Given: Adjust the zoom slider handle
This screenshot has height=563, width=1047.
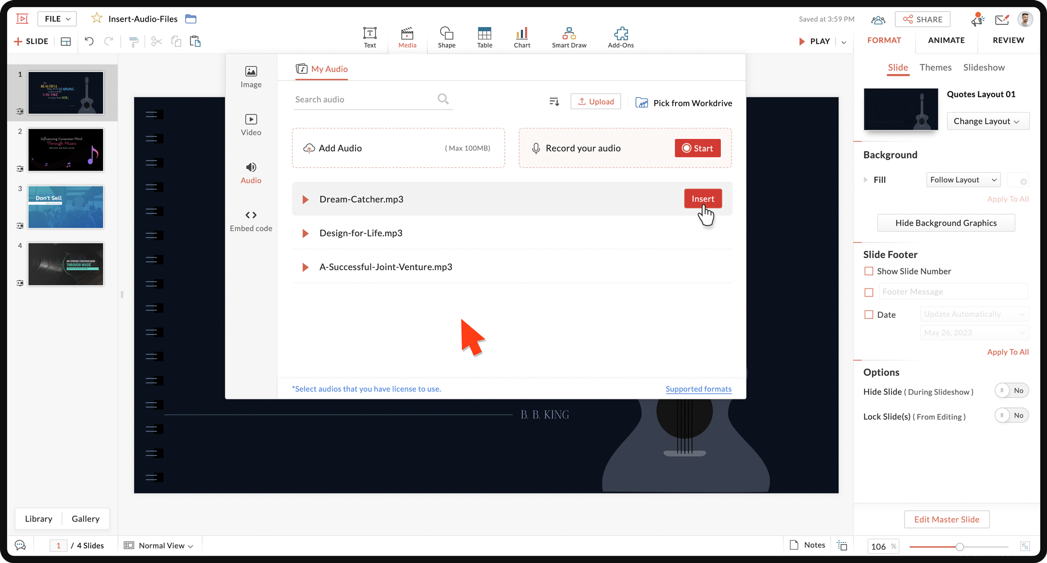Looking at the screenshot, I should click(x=959, y=546).
